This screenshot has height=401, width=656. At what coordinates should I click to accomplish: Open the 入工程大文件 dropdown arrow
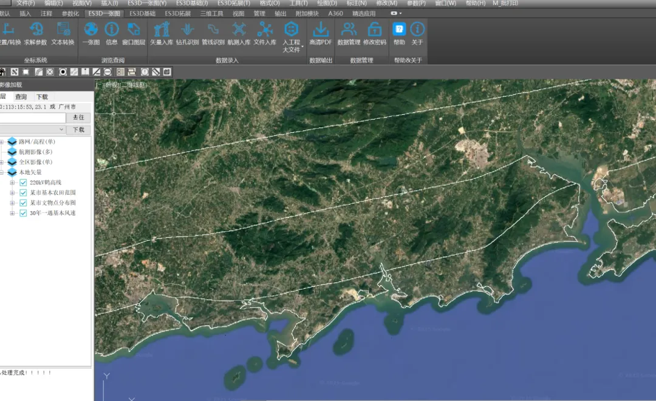[x=302, y=46]
